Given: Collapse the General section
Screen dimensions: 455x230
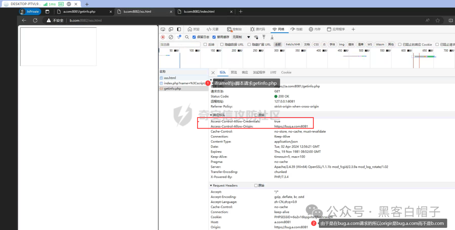Looking at the screenshot, I should click(211, 80).
